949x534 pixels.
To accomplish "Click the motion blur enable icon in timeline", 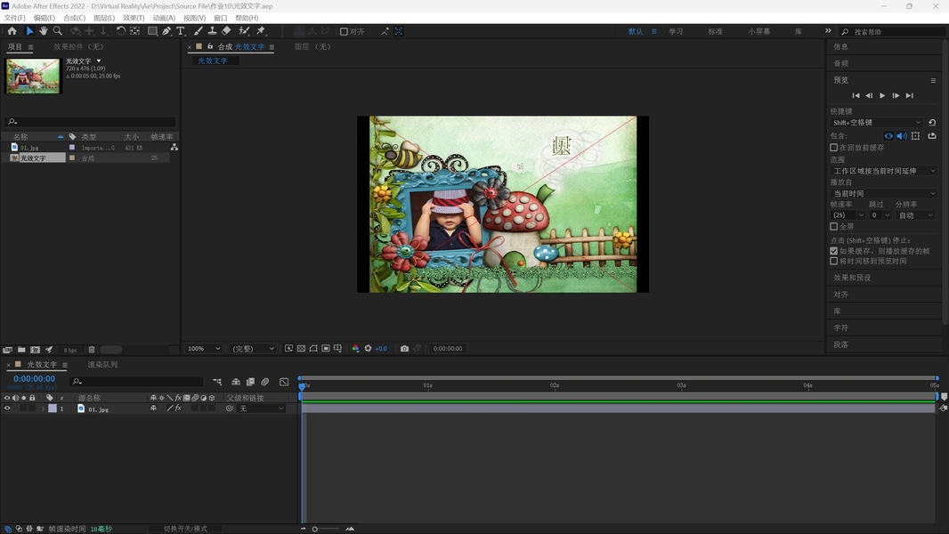I will click(x=264, y=382).
